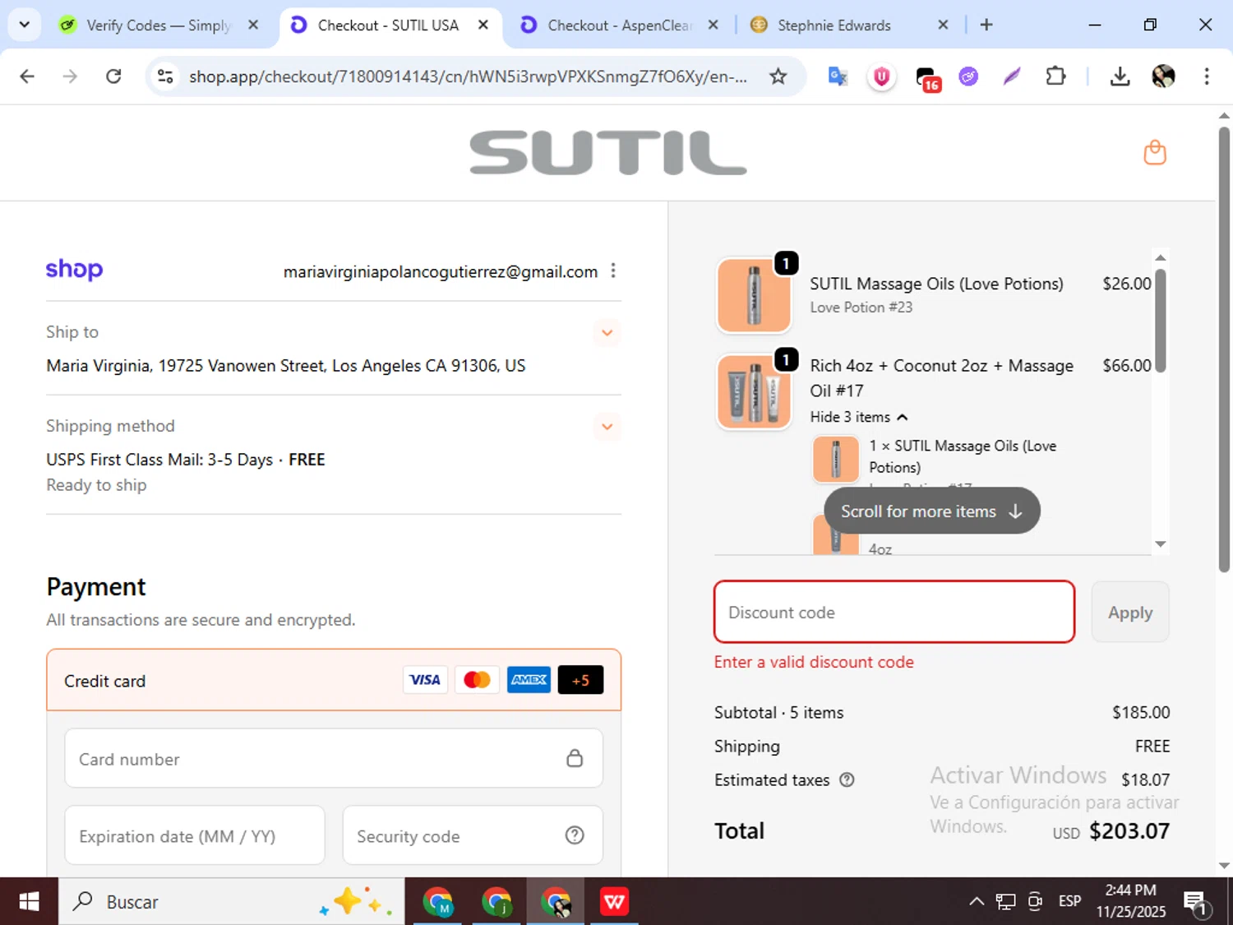The width and height of the screenshot is (1233, 925).
Task: Click the page vertical scrollbar thumb
Action: pos(1224,349)
